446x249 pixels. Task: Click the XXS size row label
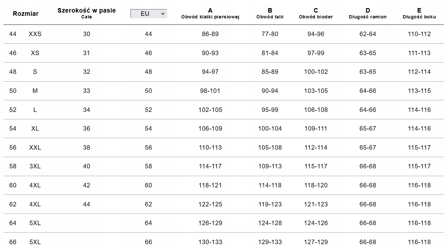click(35, 34)
